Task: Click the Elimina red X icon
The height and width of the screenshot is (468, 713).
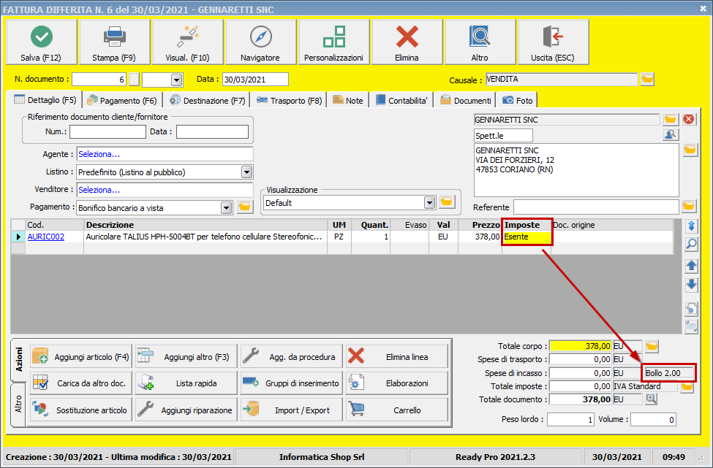Action: click(406, 42)
